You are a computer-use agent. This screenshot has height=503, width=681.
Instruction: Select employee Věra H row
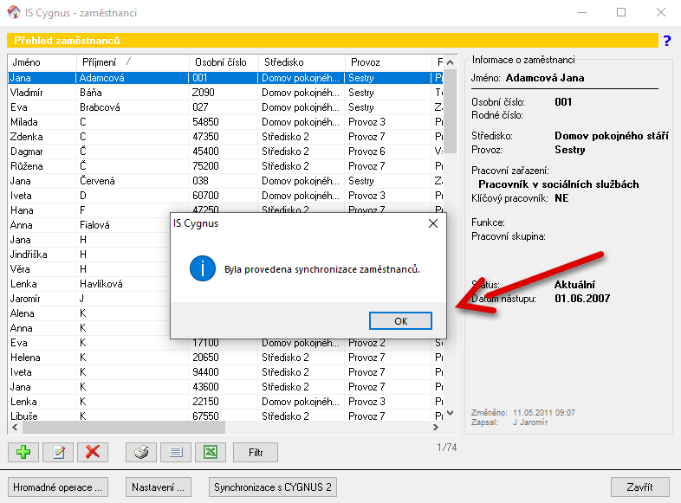click(x=89, y=269)
